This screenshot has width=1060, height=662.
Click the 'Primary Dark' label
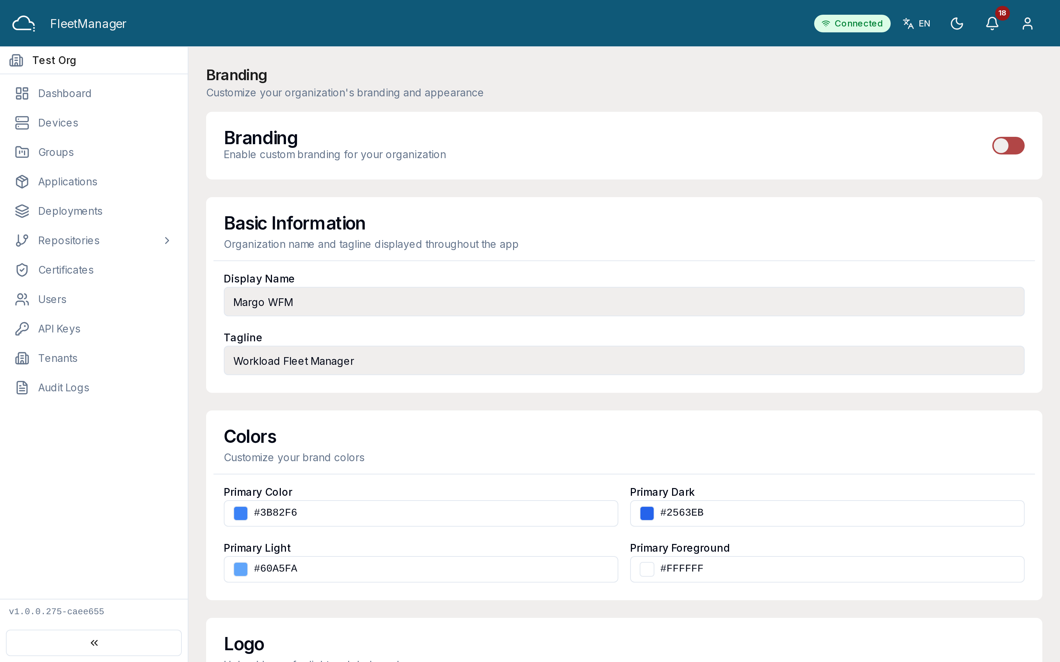point(662,492)
